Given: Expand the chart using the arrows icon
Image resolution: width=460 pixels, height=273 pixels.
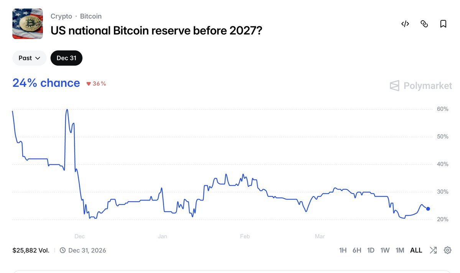Looking at the screenshot, I should point(433,250).
